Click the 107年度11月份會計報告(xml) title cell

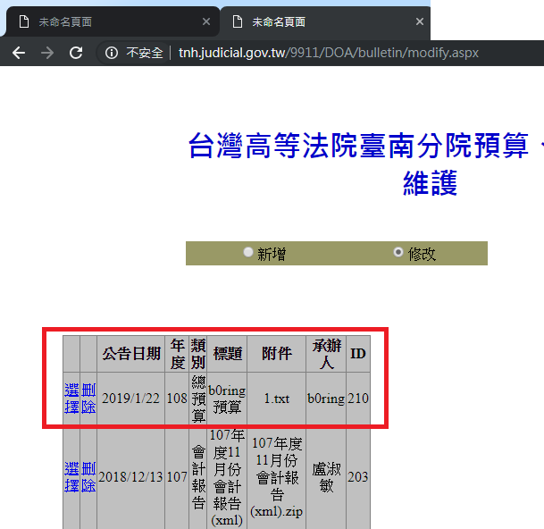(227, 477)
